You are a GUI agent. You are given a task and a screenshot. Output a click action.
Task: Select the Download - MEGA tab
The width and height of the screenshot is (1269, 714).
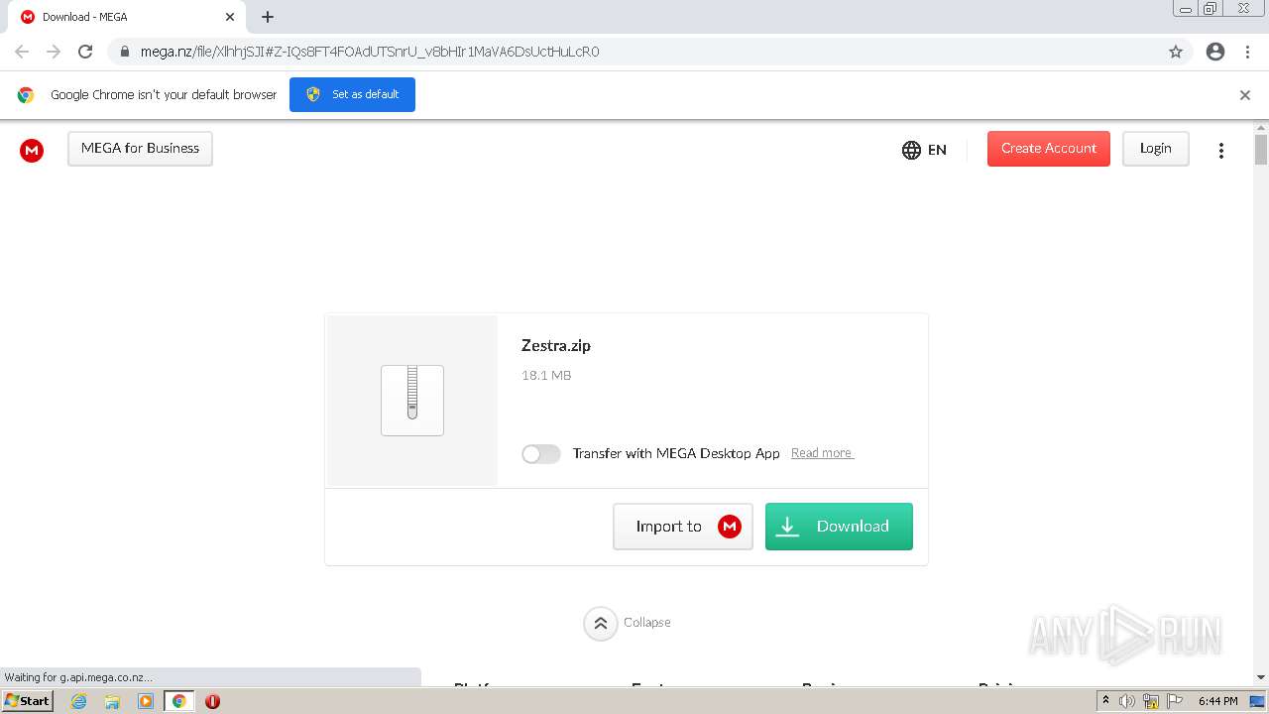pyautogui.click(x=127, y=17)
